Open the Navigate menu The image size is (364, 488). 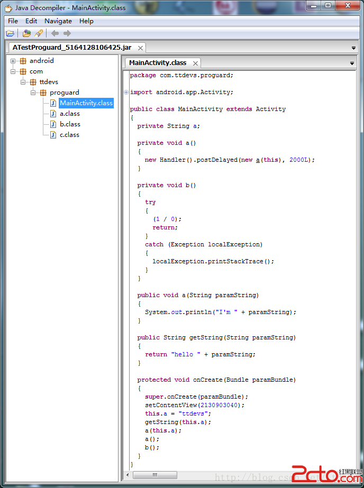pyautogui.click(x=58, y=21)
